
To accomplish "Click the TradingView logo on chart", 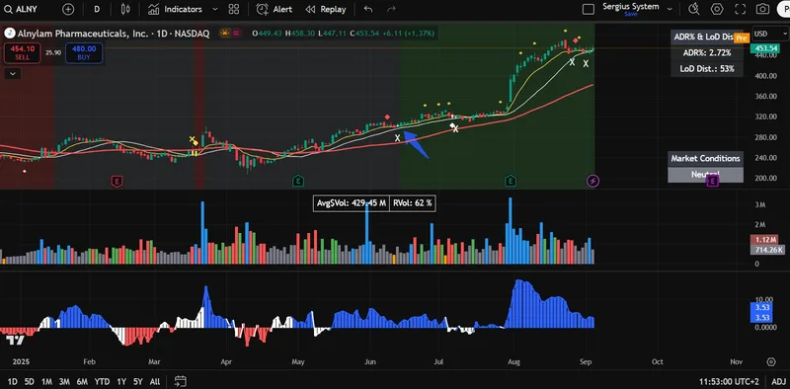I will (x=15, y=340).
